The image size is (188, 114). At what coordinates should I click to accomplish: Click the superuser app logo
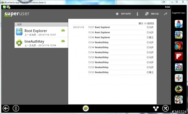pyautogui.click(x=17, y=14)
